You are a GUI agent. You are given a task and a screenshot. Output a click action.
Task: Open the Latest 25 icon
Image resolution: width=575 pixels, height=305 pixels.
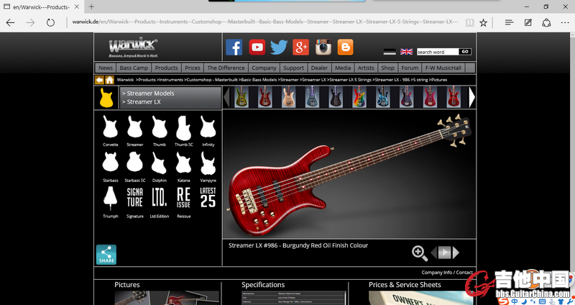[x=208, y=198]
